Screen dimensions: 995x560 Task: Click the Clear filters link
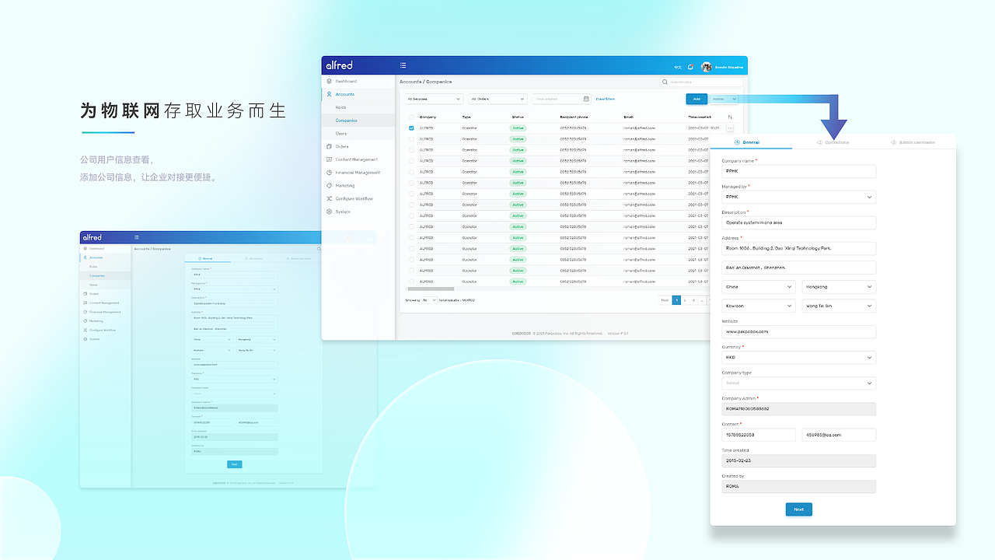605,99
